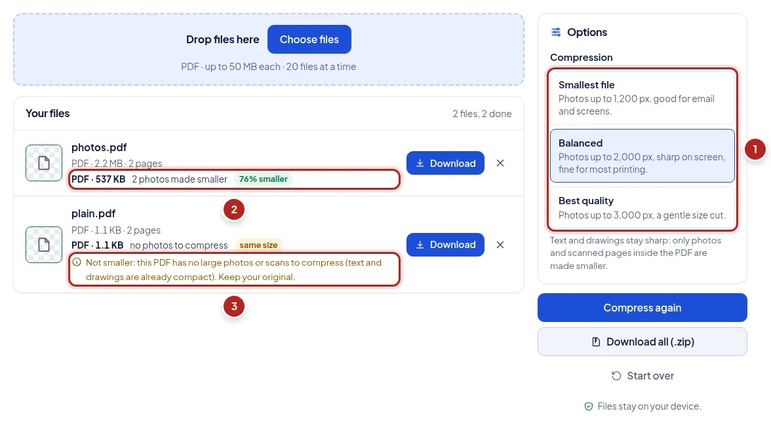This screenshot has width=771, height=426.
Task: Click the shield icon beside Files stay on your device
Action: pos(589,406)
